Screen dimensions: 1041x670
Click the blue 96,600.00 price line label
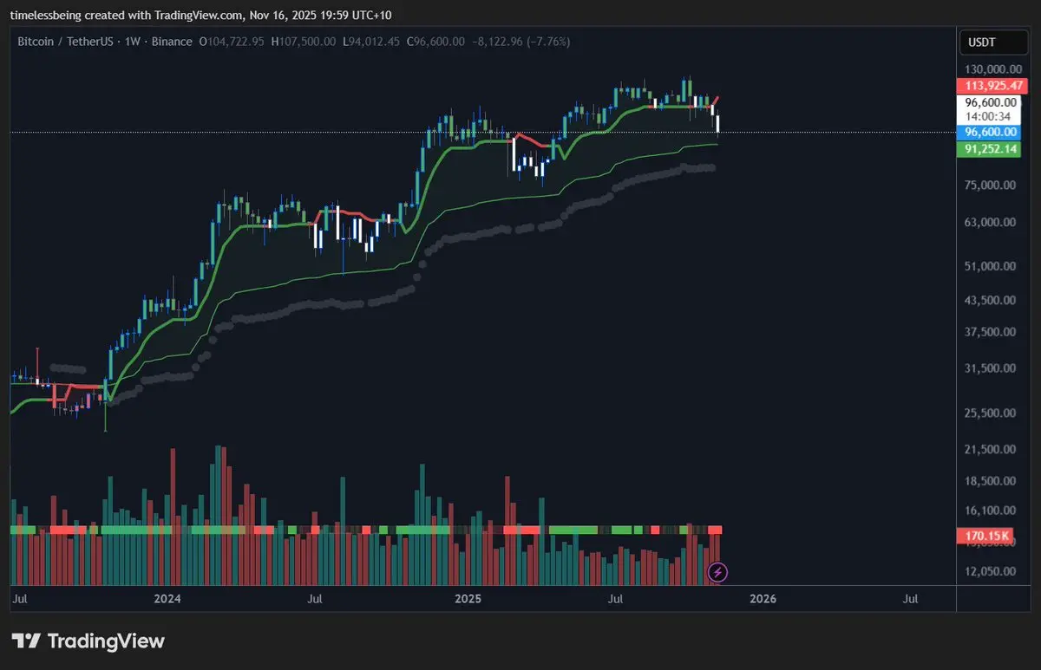(990, 133)
